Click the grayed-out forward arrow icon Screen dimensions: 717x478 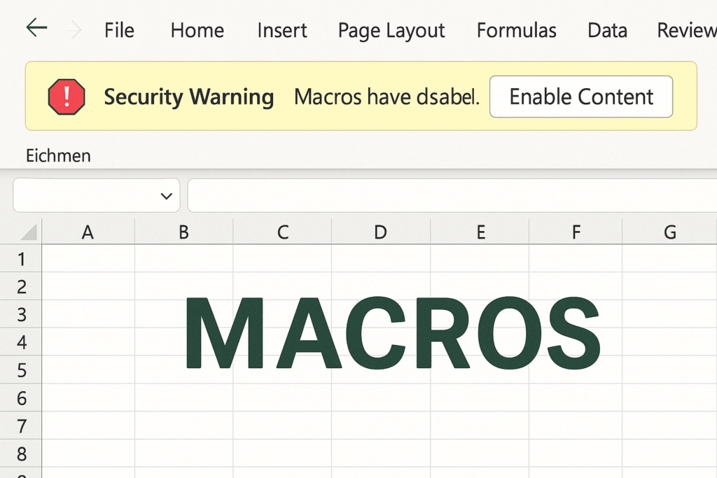click(74, 29)
